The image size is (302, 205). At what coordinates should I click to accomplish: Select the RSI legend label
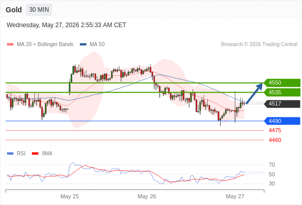click(21, 154)
